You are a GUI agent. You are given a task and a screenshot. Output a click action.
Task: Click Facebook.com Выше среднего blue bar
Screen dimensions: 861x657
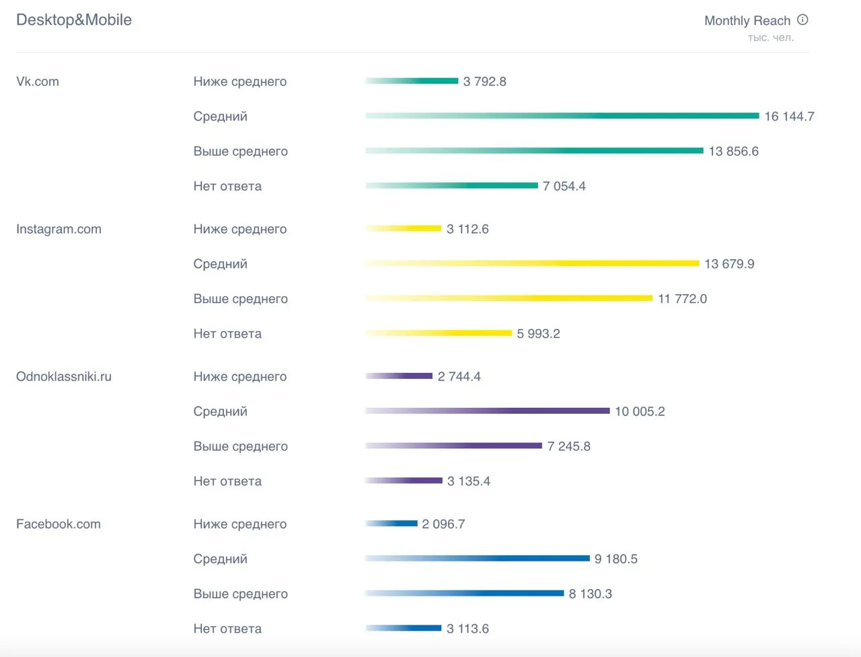(464, 593)
